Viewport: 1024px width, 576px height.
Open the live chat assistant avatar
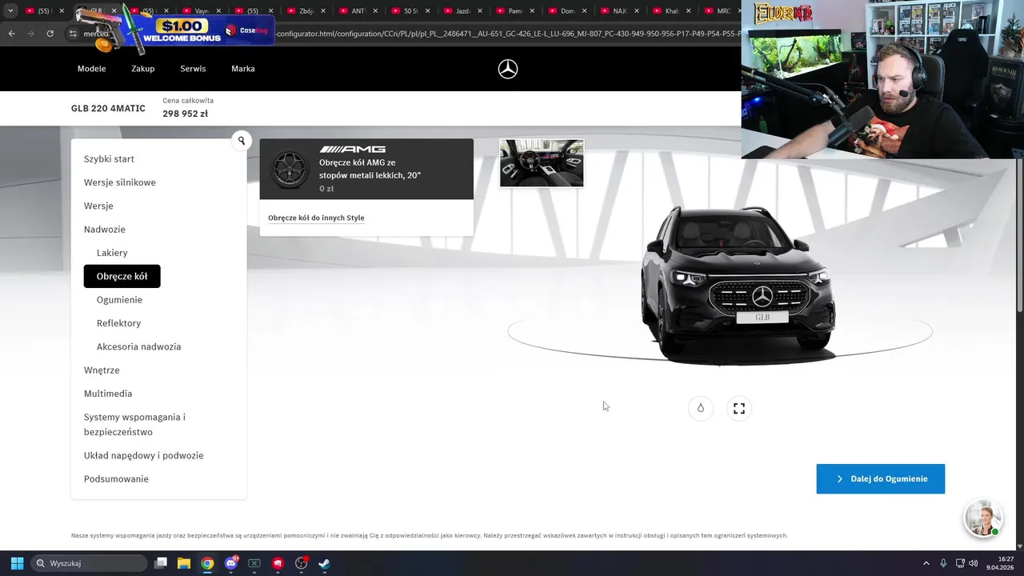(982, 518)
